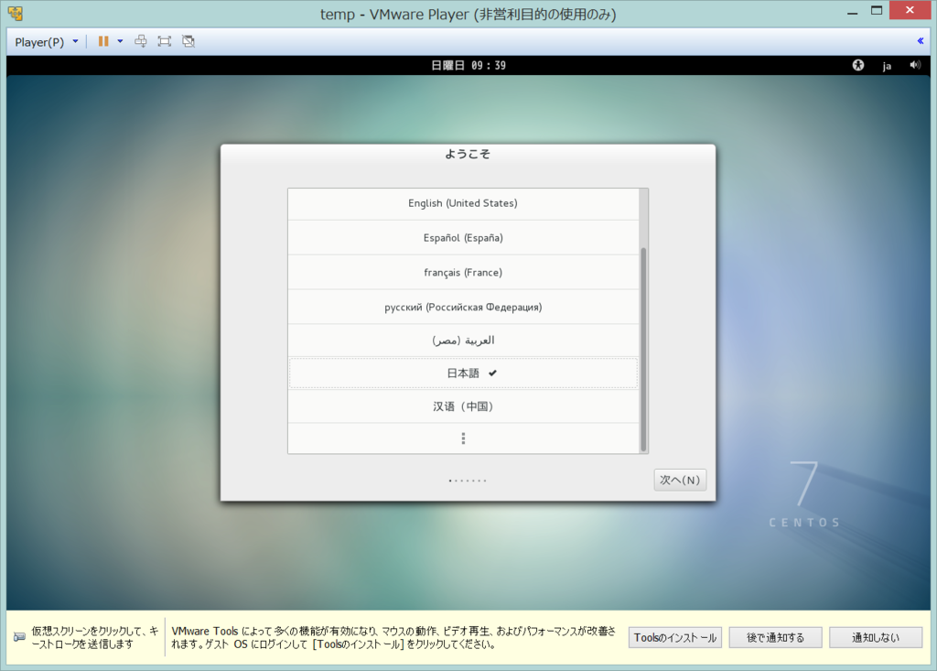This screenshot has height=671, width=937.
Task: Click the Unity mode icon
Action: point(188,41)
